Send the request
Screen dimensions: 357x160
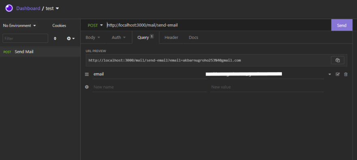pyautogui.click(x=342, y=25)
